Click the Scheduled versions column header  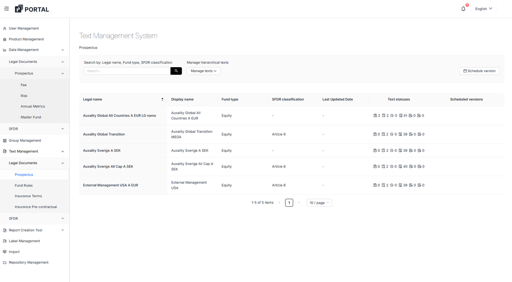click(466, 100)
